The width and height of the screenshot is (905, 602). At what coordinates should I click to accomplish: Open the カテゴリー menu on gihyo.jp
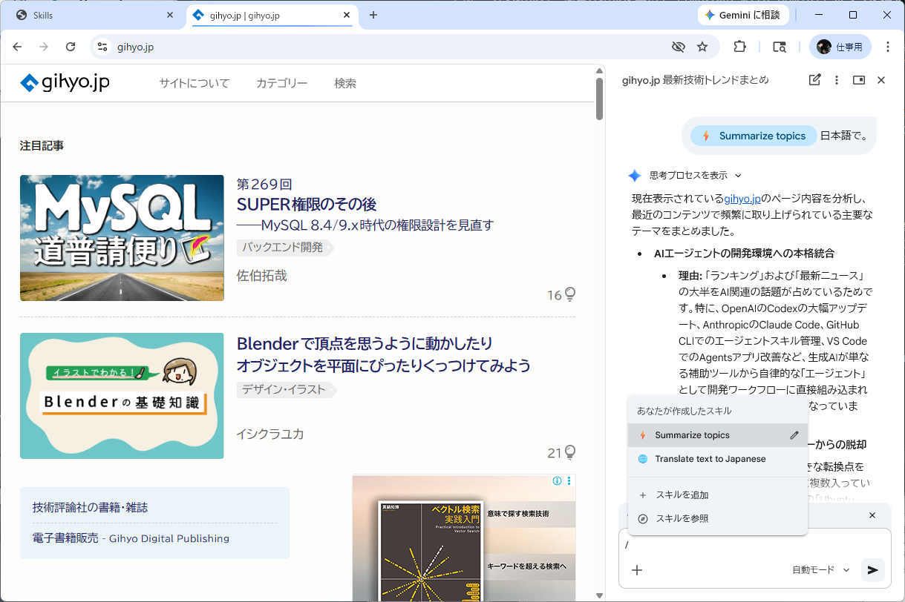coord(281,83)
